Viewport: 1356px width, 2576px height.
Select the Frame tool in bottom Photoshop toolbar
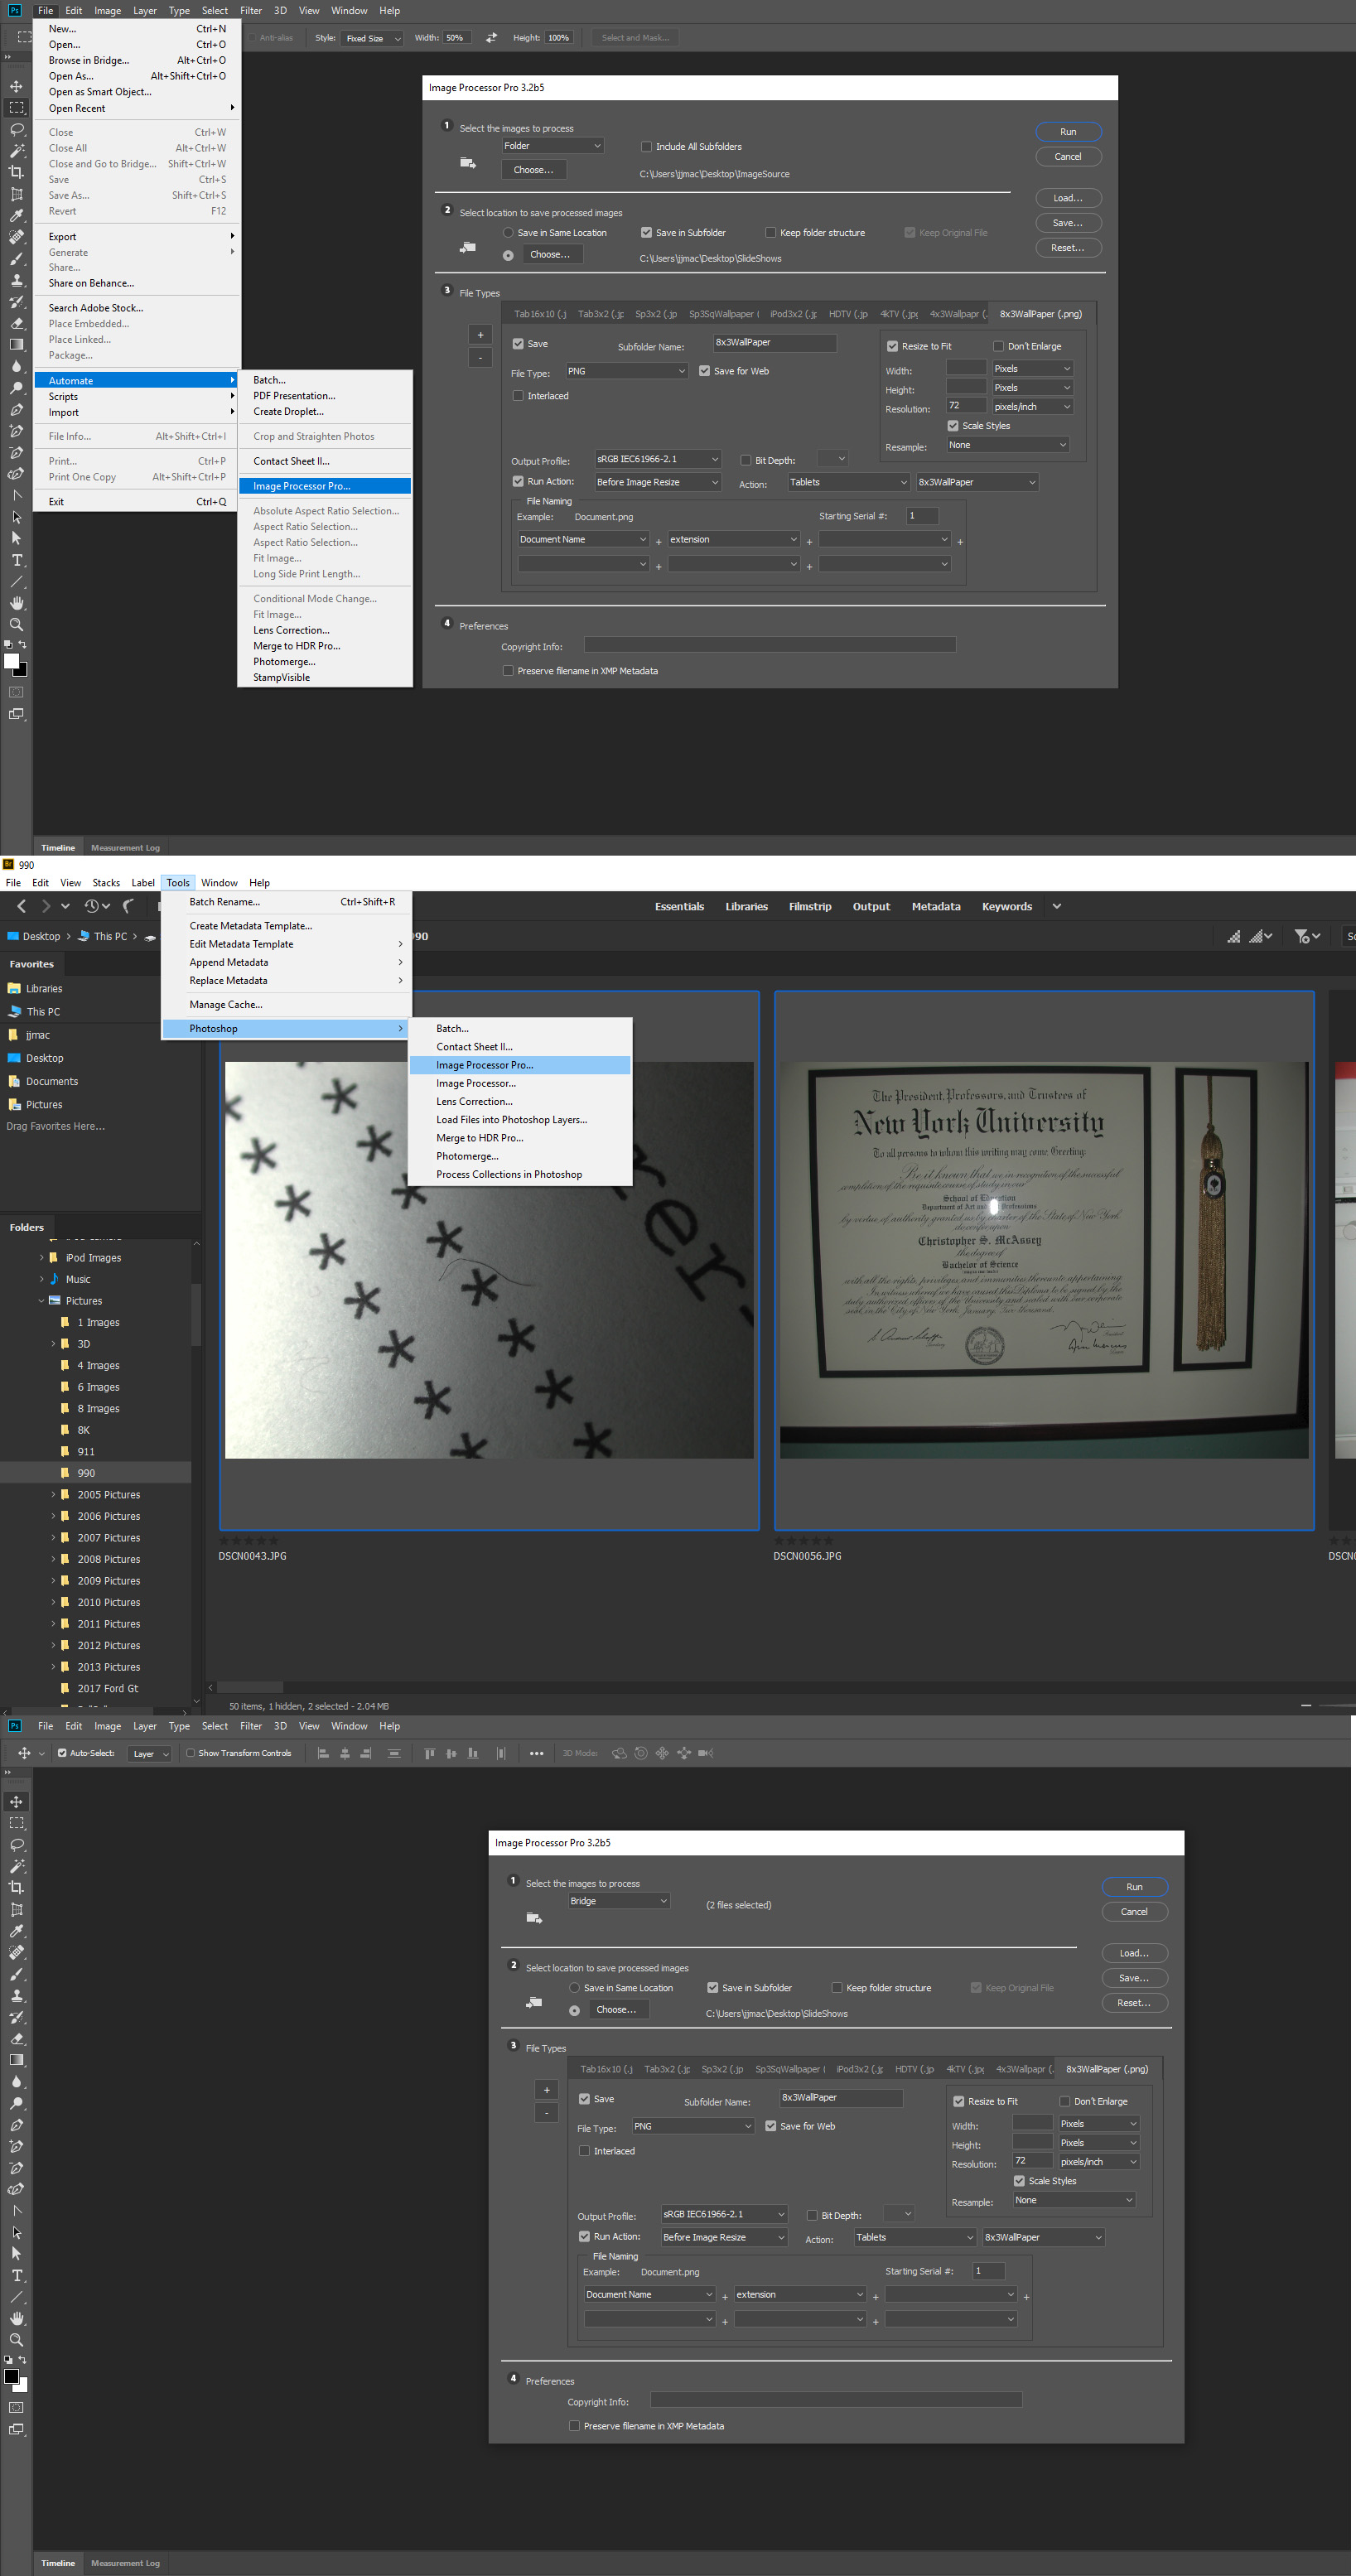(16, 1909)
